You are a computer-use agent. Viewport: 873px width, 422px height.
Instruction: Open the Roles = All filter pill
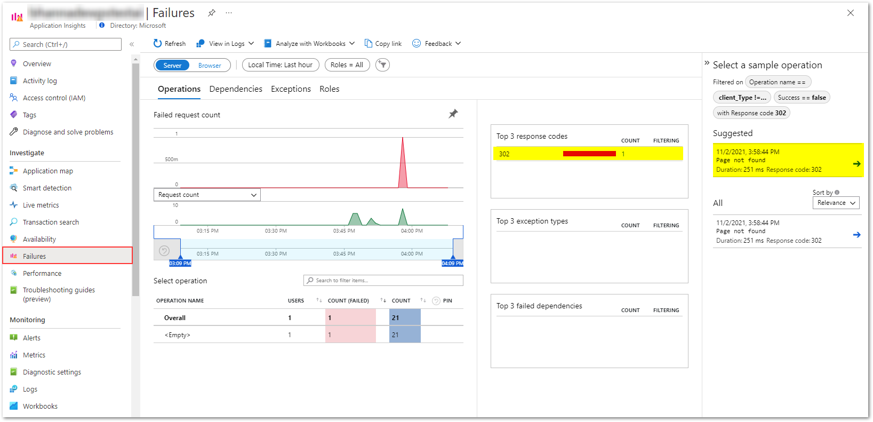[x=347, y=65]
